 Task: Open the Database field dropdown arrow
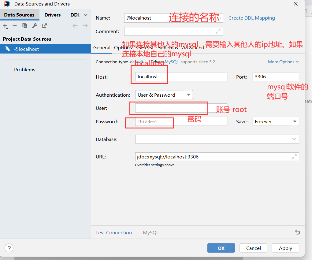[x=294, y=139]
